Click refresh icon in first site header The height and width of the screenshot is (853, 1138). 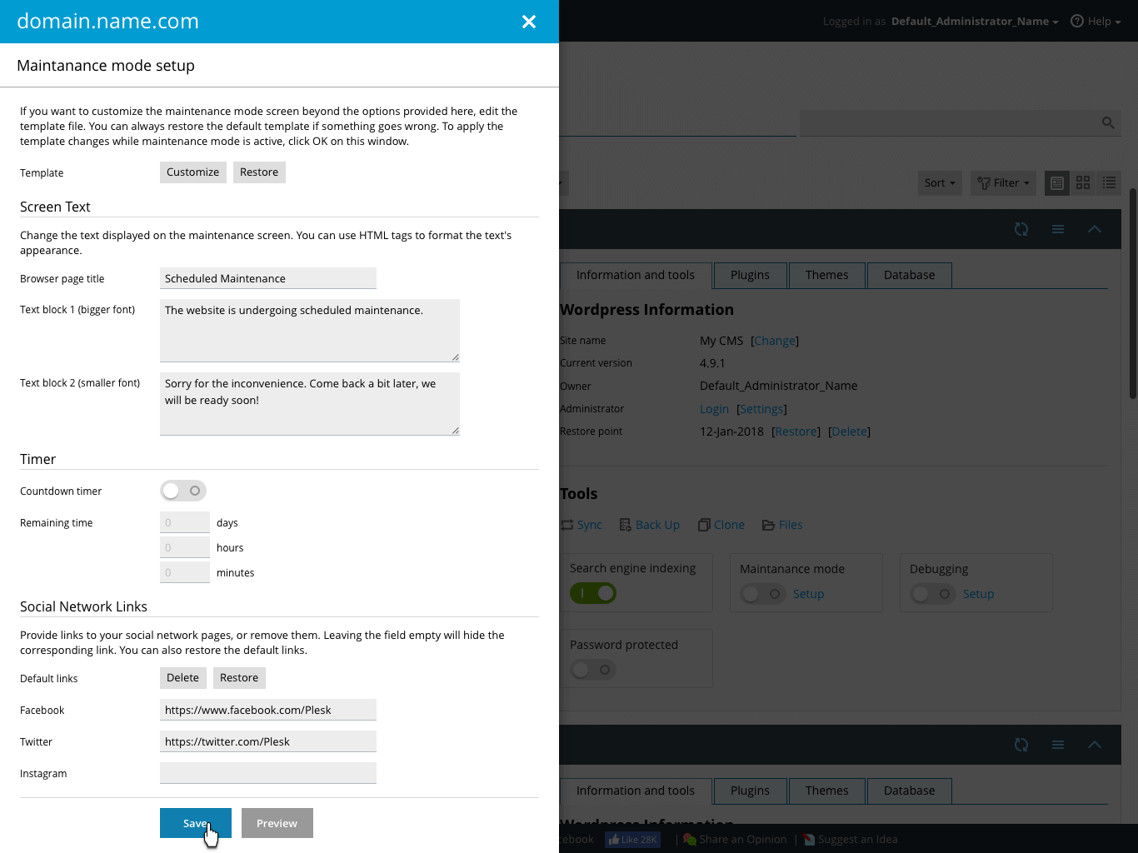(x=1021, y=229)
